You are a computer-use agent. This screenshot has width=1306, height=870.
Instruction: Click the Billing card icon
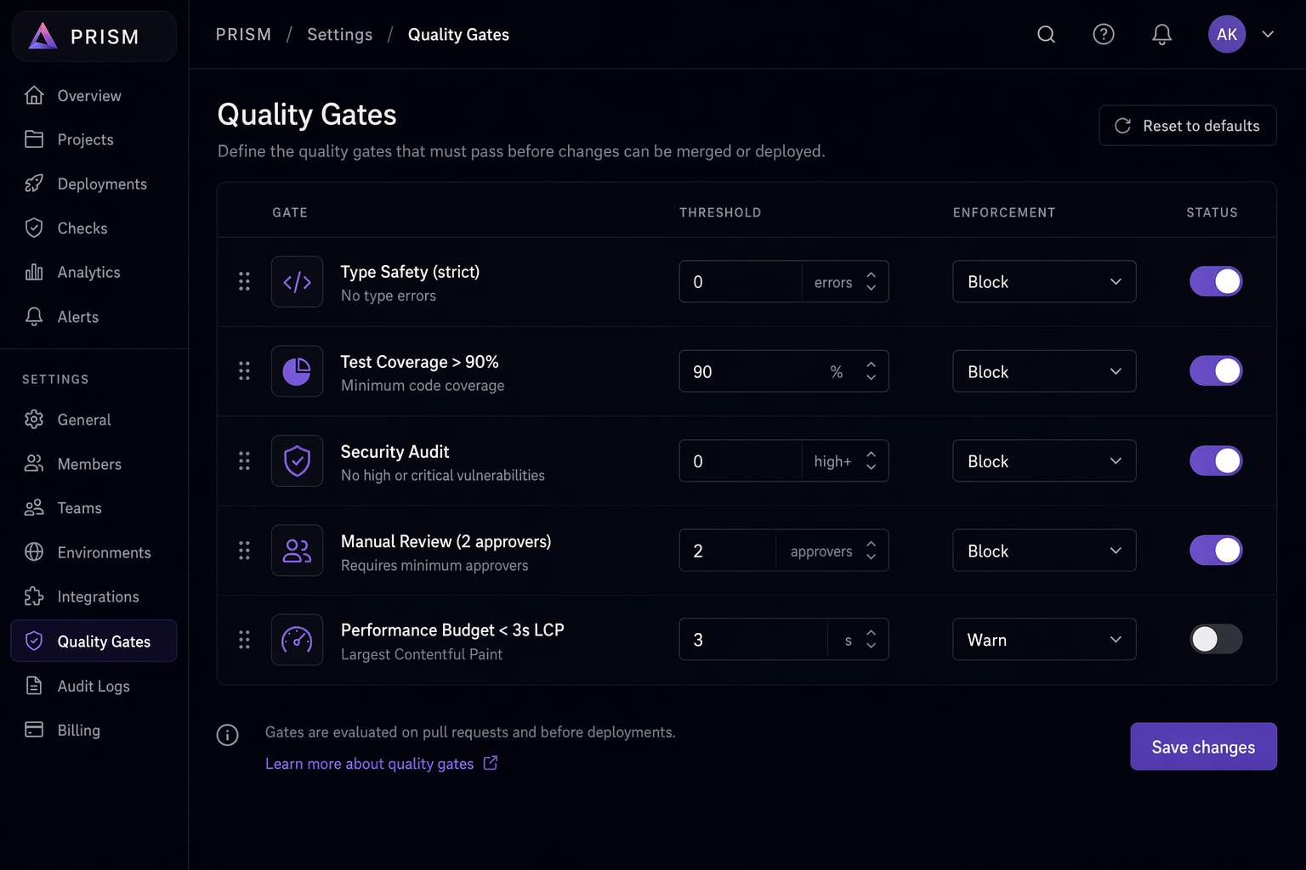pyautogui.click(x=34, y=730)
